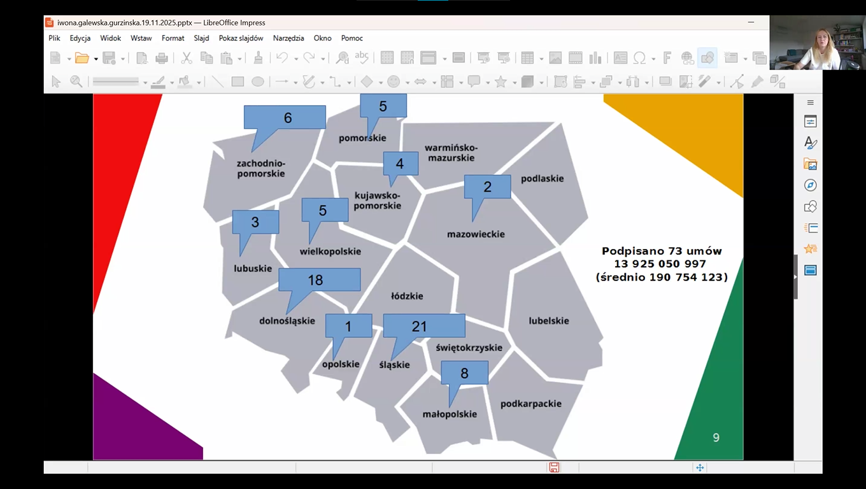This screenshot has height=489, width=866.
Task: Insert a special character with Omega icon
Action: (x=639, y=58)
